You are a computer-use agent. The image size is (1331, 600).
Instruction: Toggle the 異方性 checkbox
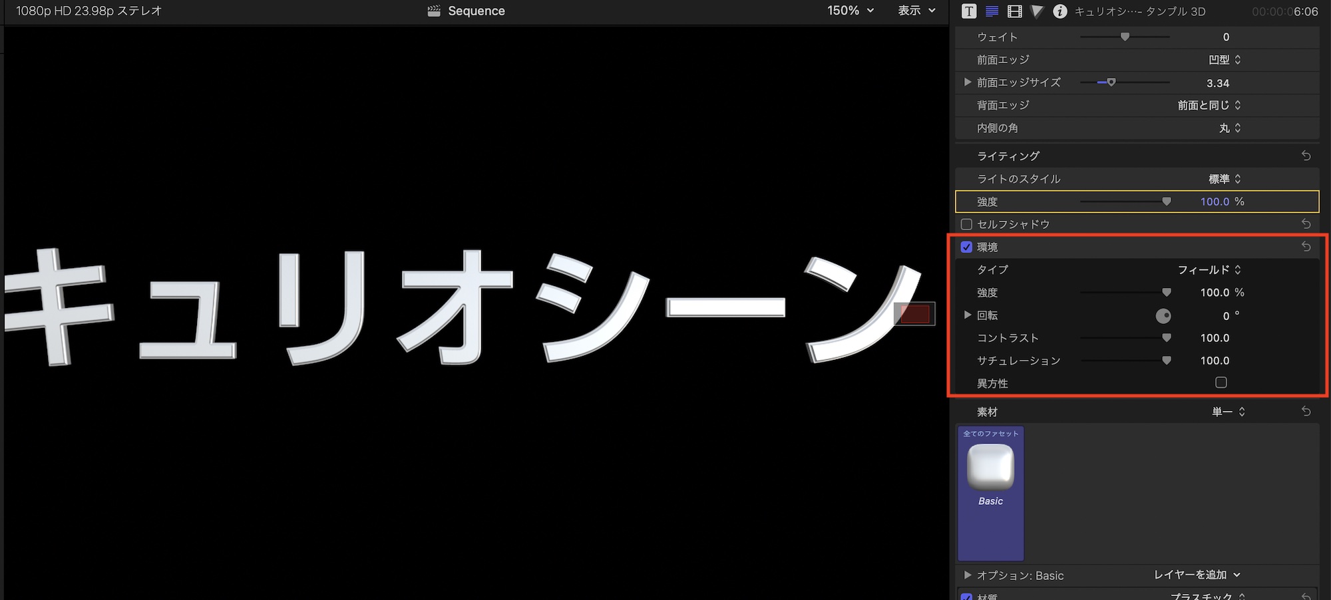click(1221, 382)
